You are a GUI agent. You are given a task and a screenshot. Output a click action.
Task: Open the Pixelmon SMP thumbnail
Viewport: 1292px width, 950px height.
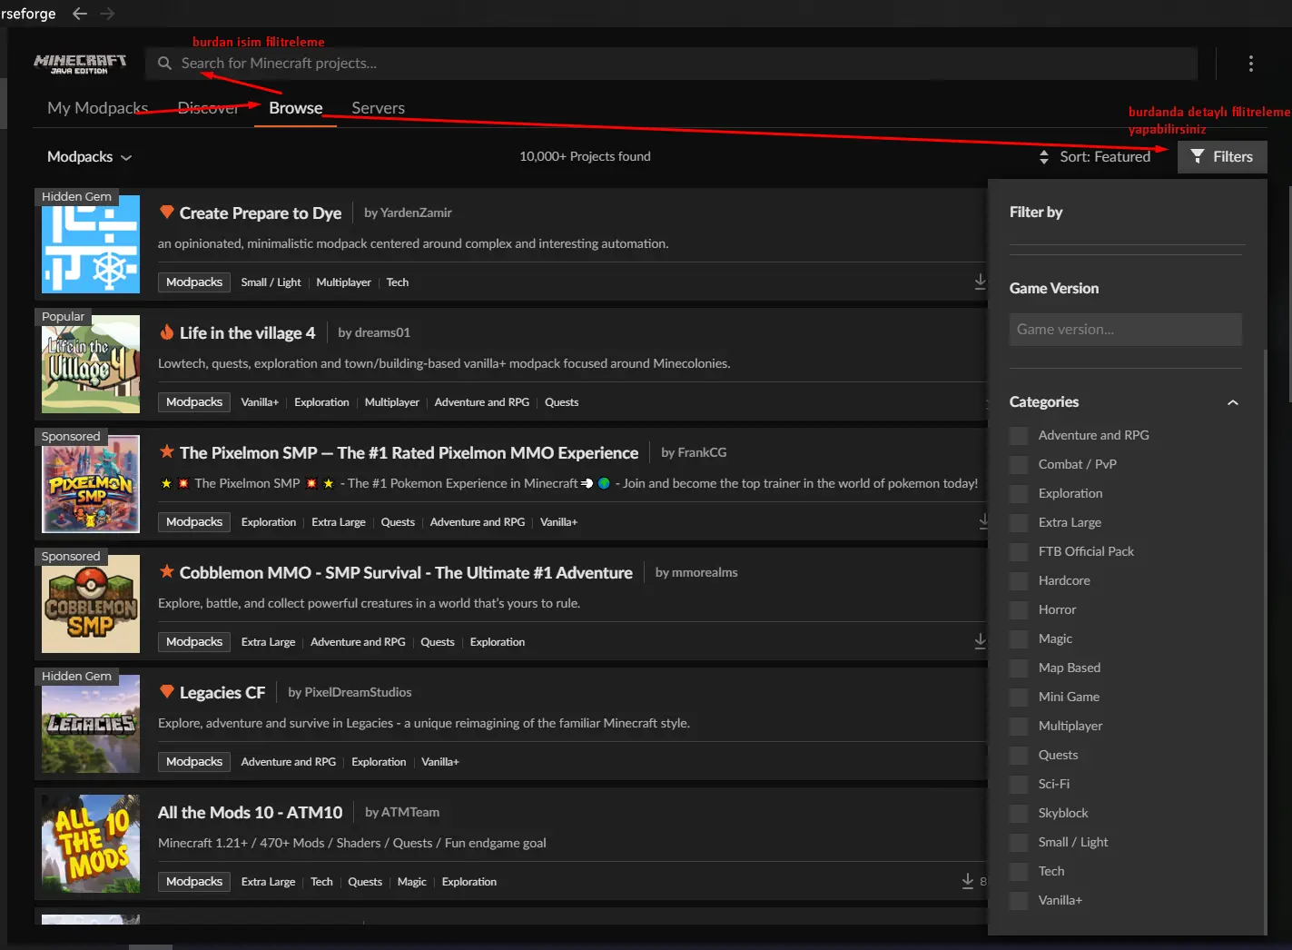(x=91, y=484)
